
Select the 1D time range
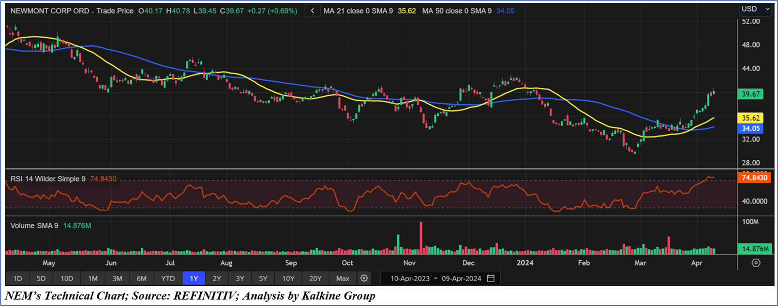[17, 278]
